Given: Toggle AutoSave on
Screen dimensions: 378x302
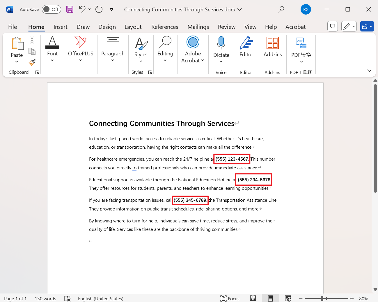Looking at the screenshot, I should pos(51,9).
